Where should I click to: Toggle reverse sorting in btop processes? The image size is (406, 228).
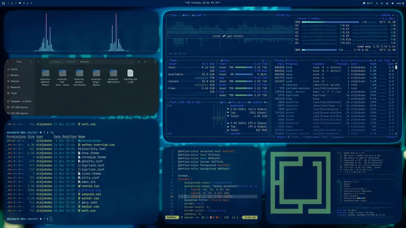click(356, 60)
